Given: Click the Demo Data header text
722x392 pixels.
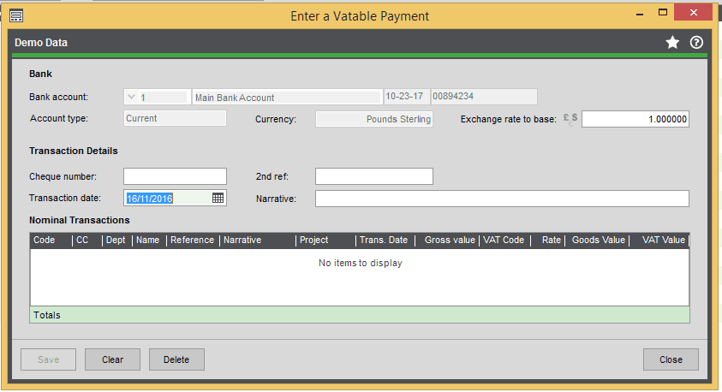Looking at the screenshot, I should pyautogui.click(x=41, y=43).
